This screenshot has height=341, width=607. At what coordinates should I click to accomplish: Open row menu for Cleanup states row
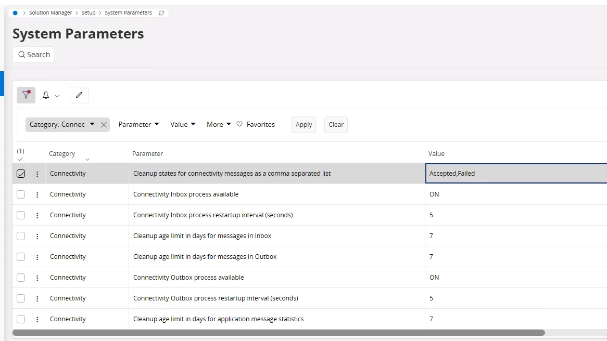point(37,174)
